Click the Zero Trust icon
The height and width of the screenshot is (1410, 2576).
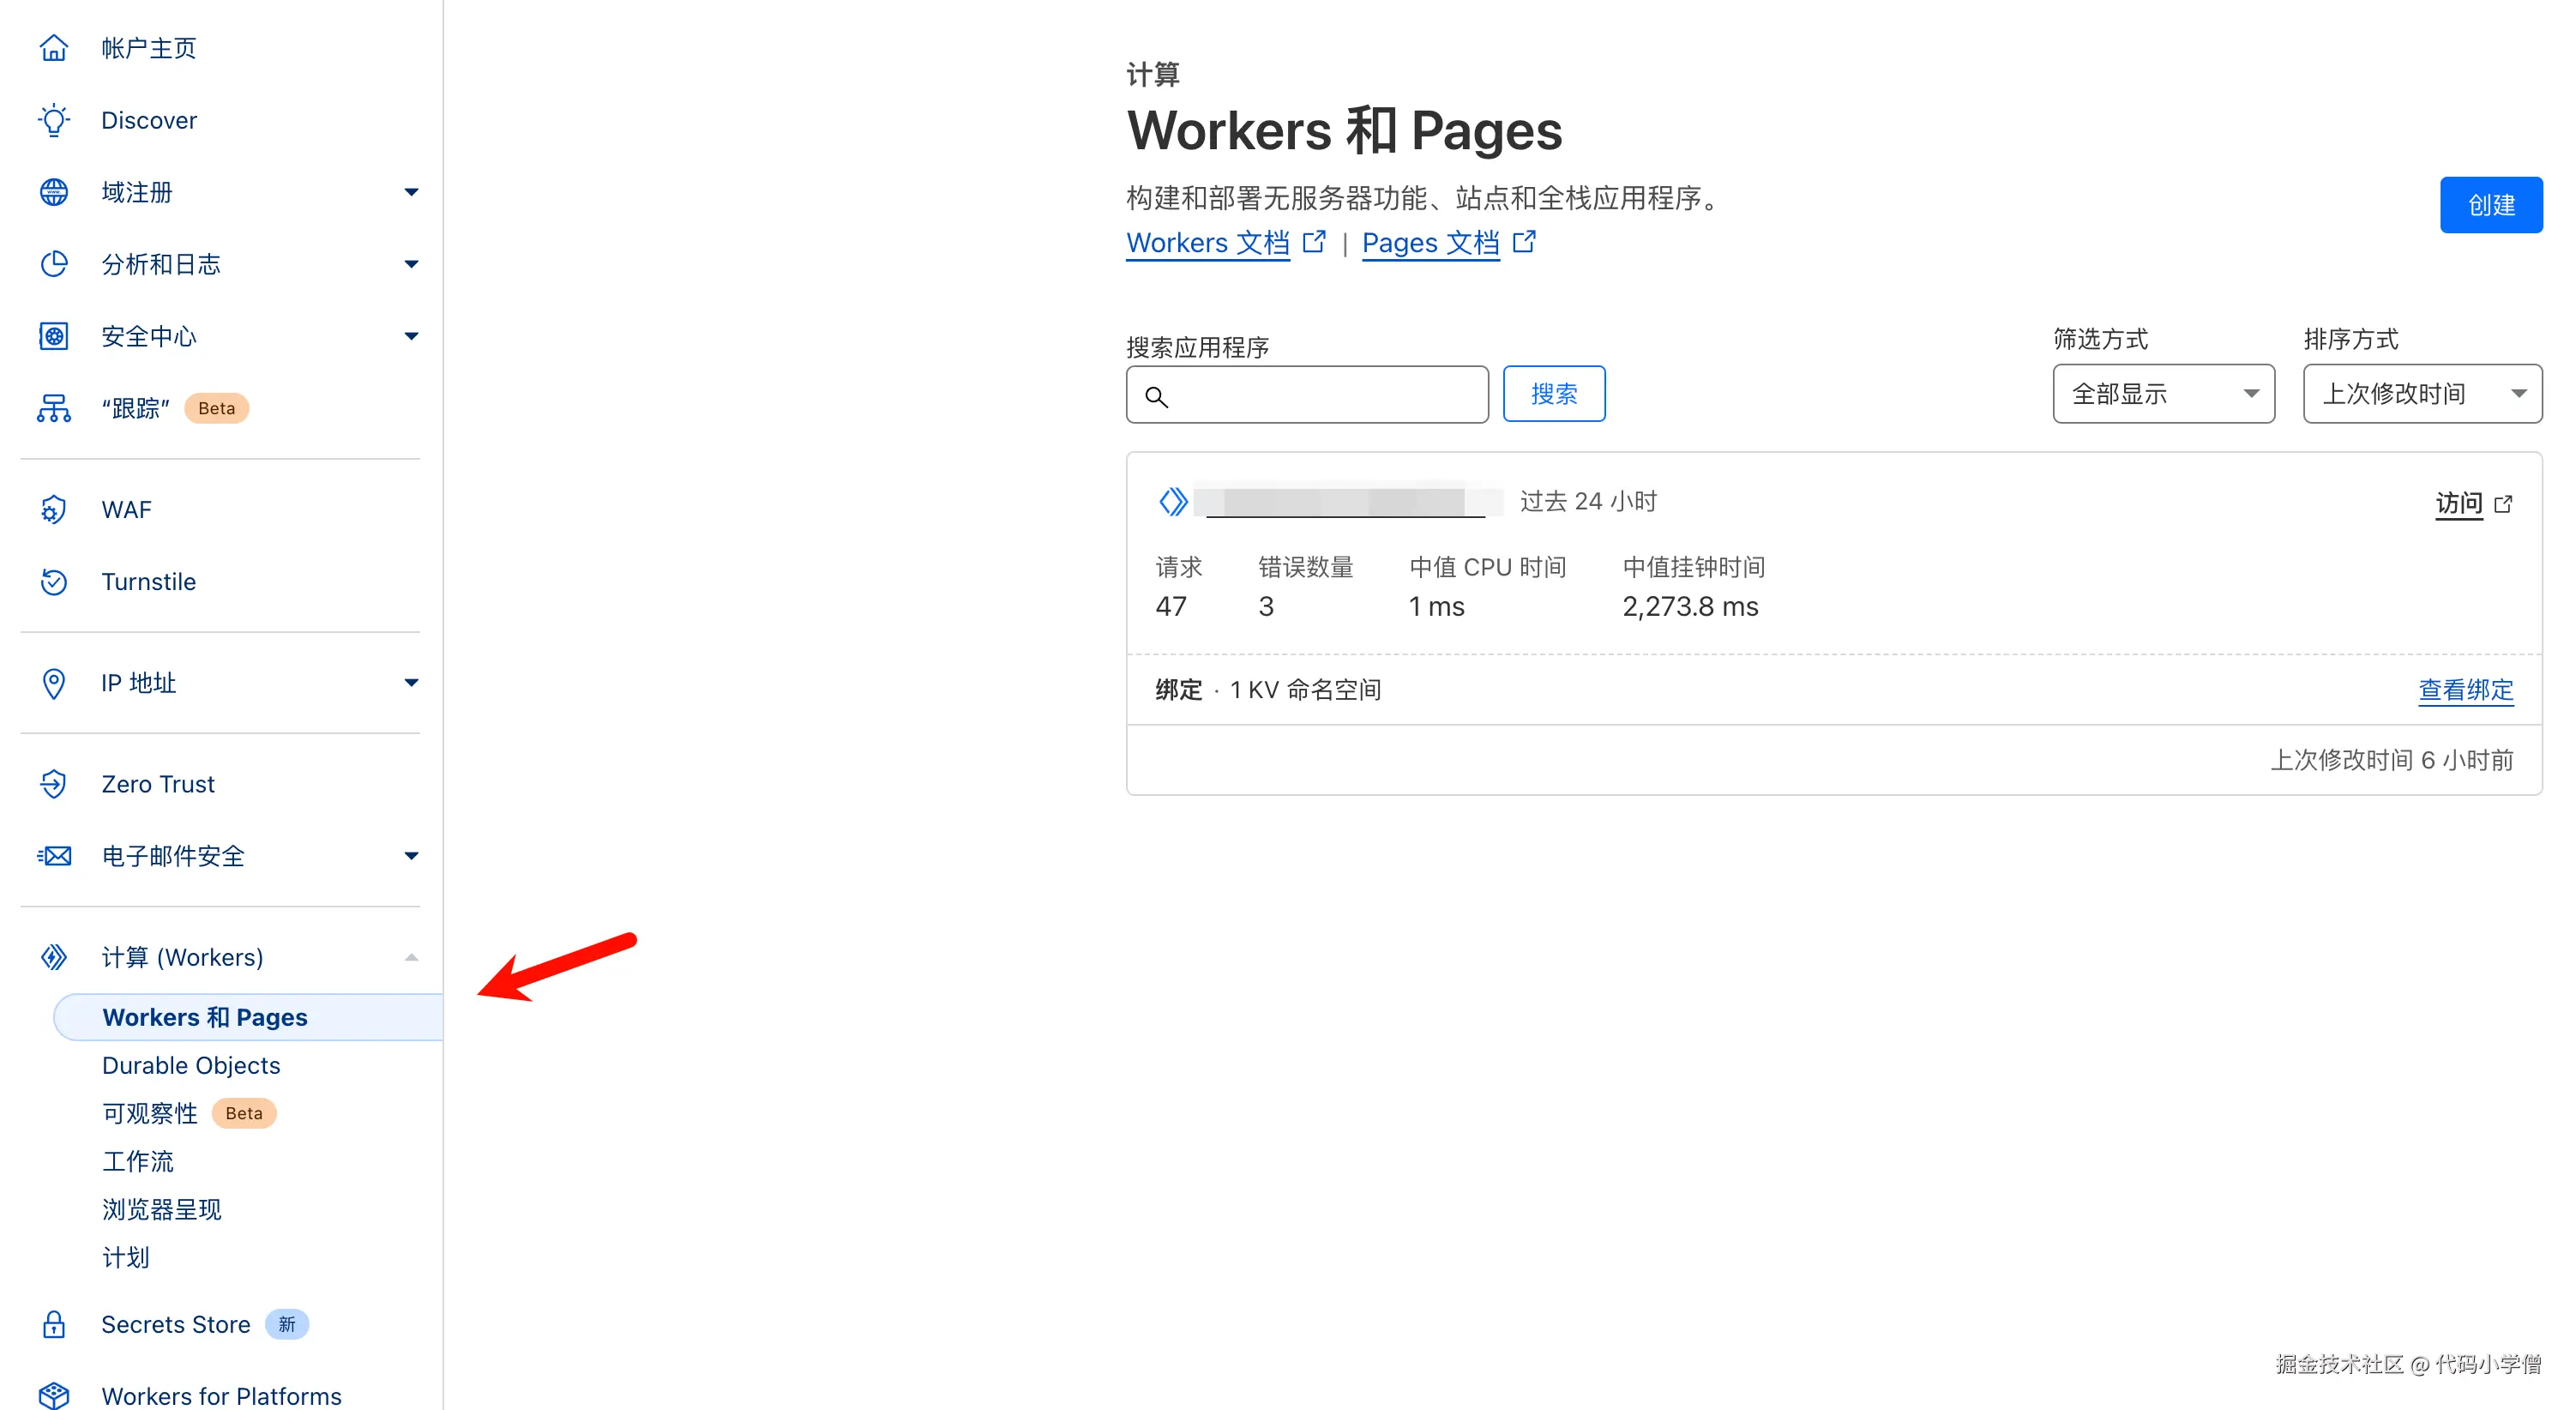coord(54,784)
